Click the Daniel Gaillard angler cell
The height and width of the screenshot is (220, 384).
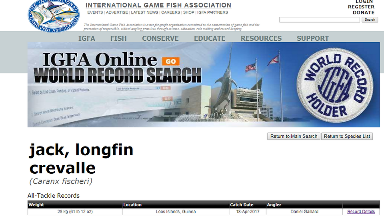tap(304, 212)
